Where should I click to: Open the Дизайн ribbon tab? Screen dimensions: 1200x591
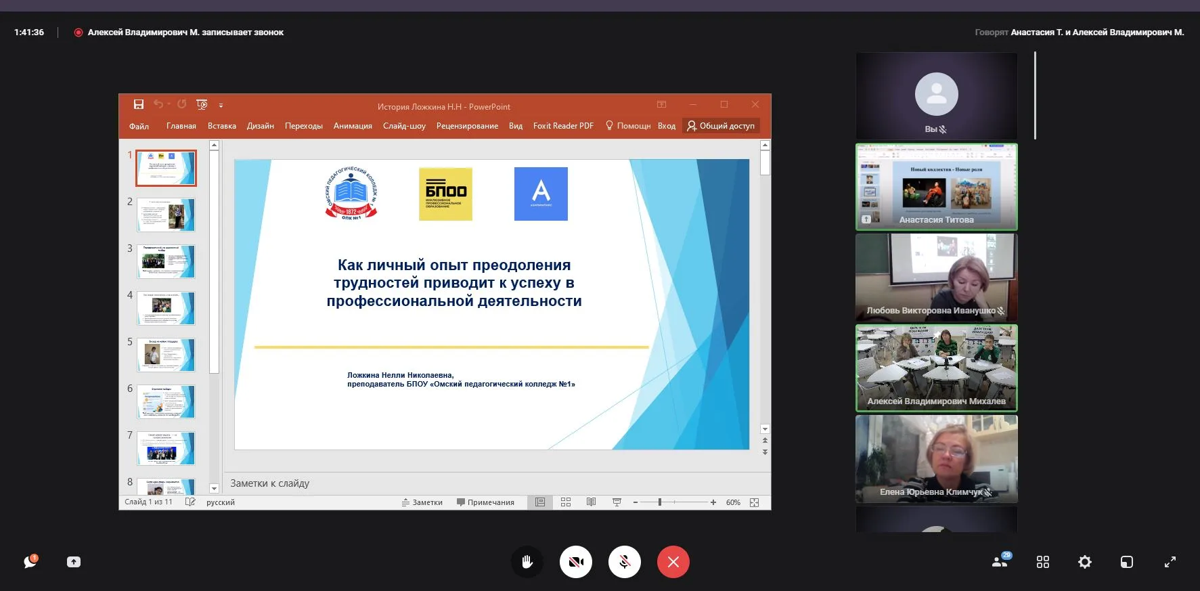(260, 126)
